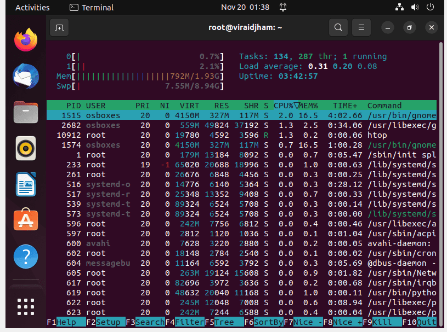Sort by the TIME+ column header
The height and width of the screenshot is (332, 447).
pyautogui.click(x=345, y=106)
